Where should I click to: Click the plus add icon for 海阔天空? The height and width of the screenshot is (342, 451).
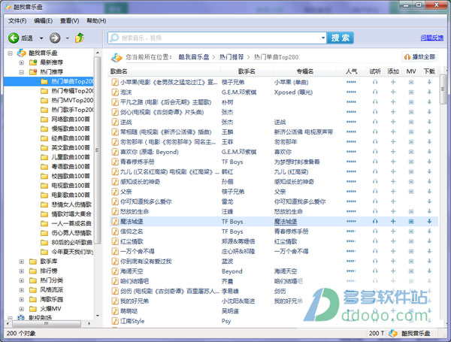393,271
